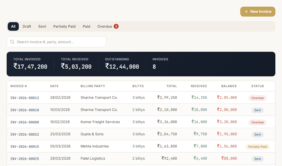
Task: Click the balance ₹2,85,000
Action: 227,98
